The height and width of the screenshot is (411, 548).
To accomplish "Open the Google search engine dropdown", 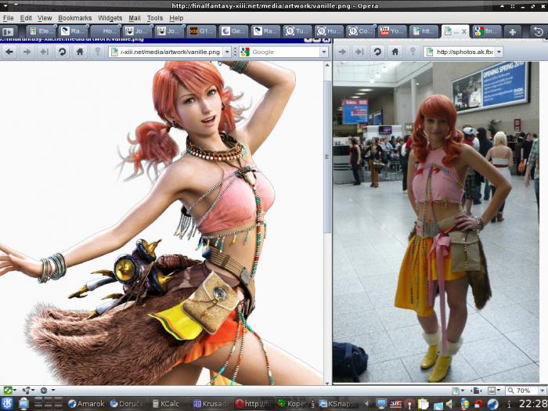I will tap(323, 52).
